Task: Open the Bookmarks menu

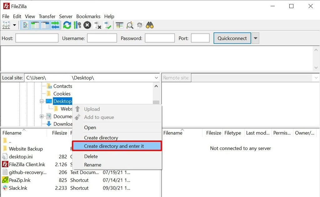Action: pos(88,16)
